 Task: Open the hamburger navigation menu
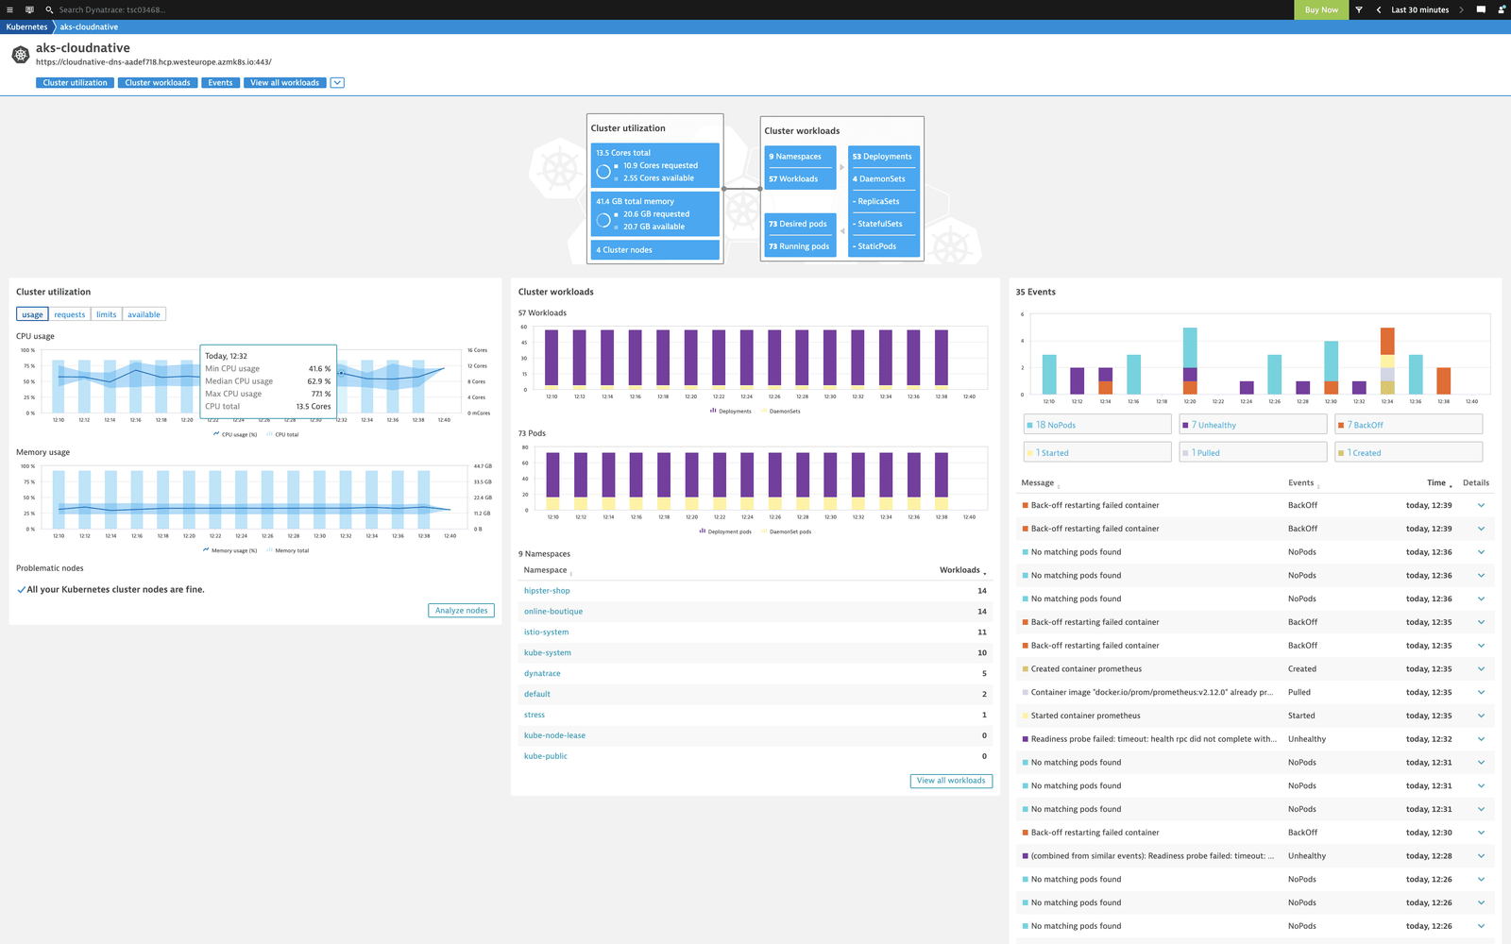pos(9,9)
